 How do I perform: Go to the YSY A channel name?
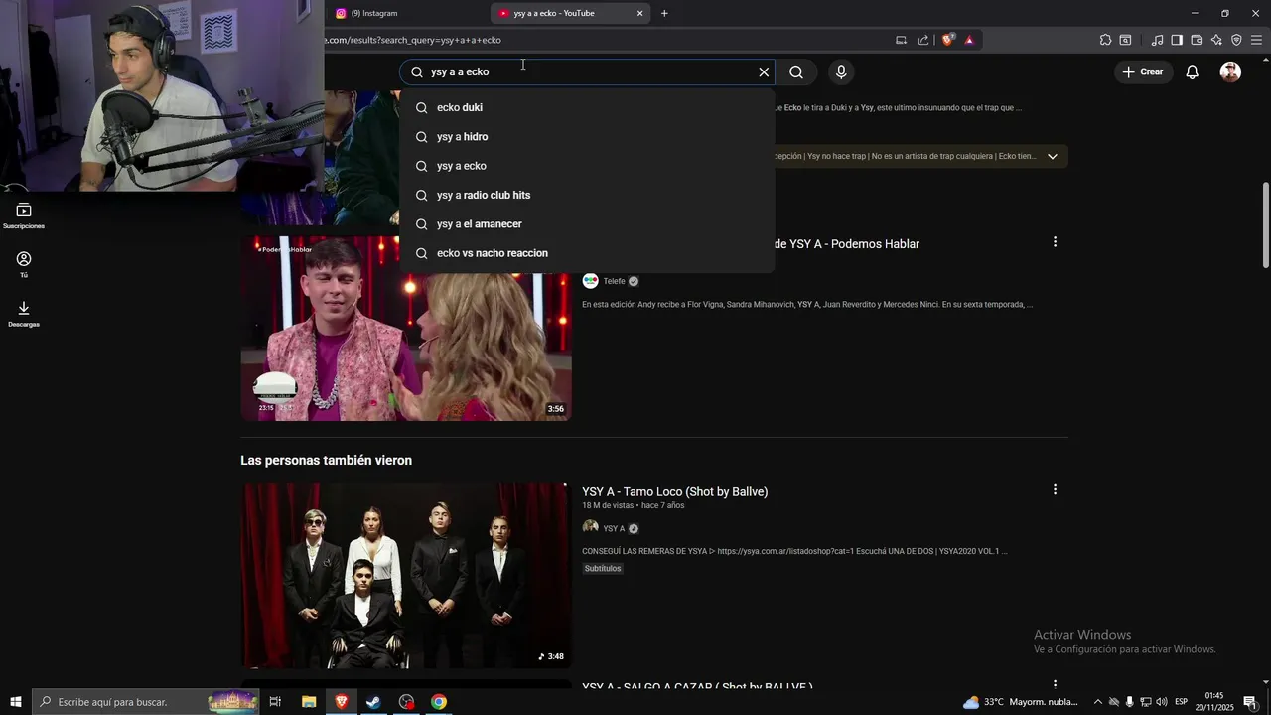pos(614,528)
